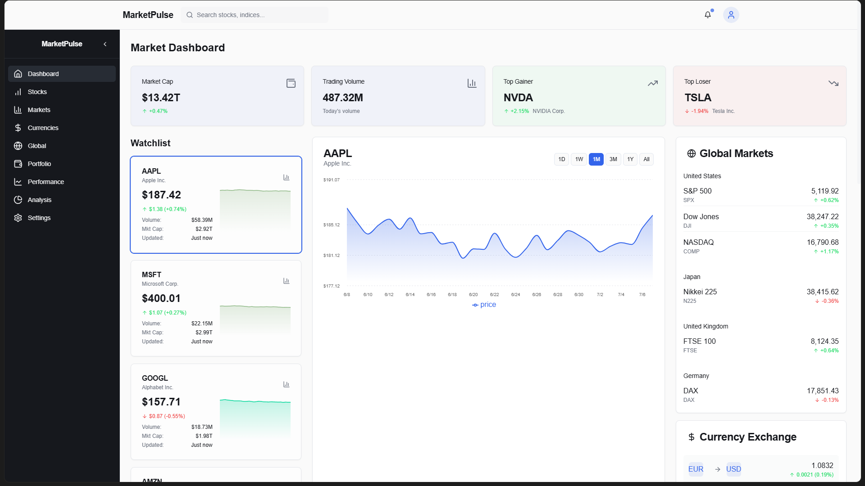865x486 pixels.
Task: Click the USD currency badge
Action: [x=733, y=469]
